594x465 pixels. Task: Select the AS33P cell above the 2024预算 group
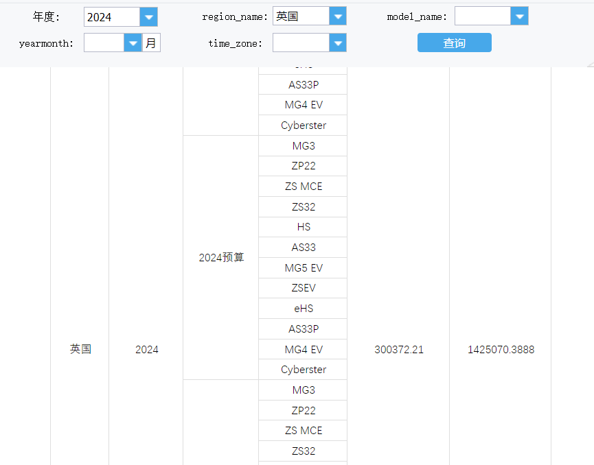[x=303, y=84]
